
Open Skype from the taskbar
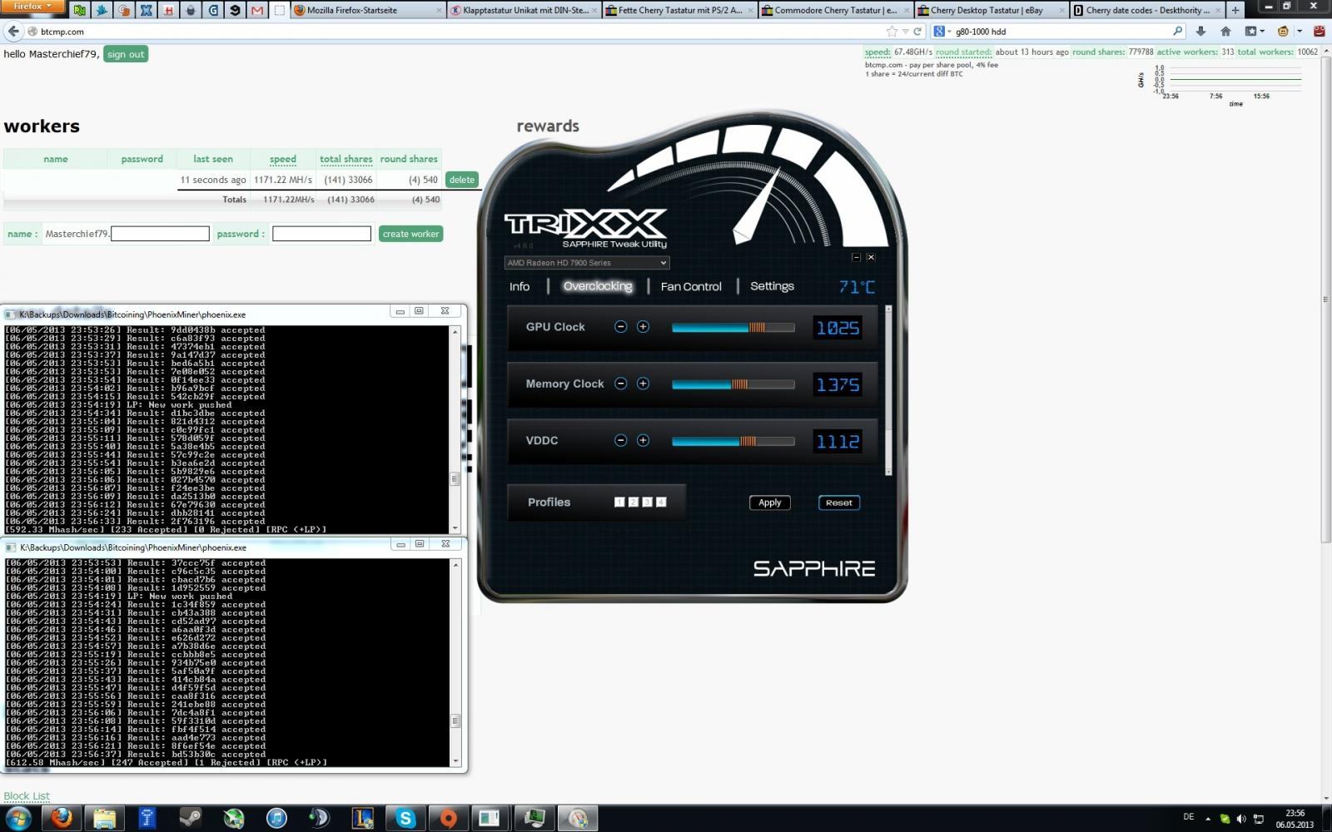[x=405, y=818]
